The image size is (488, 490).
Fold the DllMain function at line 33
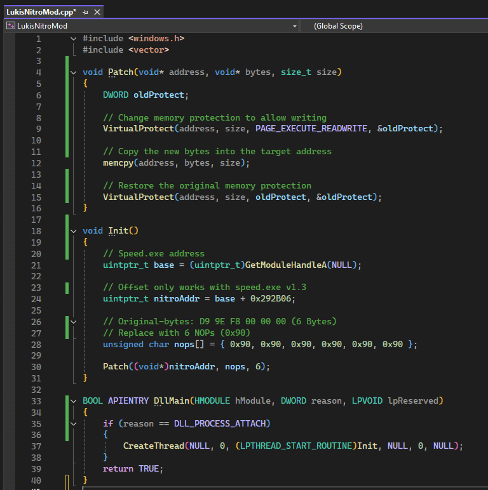coord(74,401)
